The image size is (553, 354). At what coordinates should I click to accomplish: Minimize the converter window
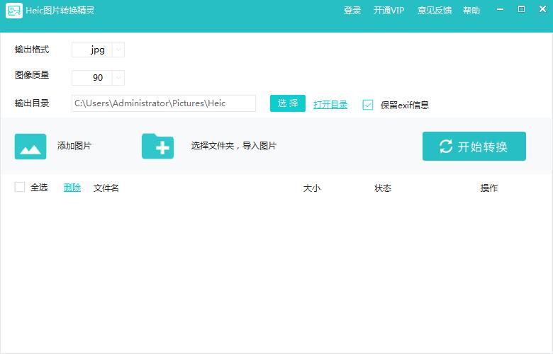click(502, 10)
